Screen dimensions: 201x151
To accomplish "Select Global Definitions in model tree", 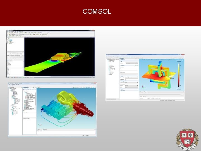I will [x=111, y=60].
